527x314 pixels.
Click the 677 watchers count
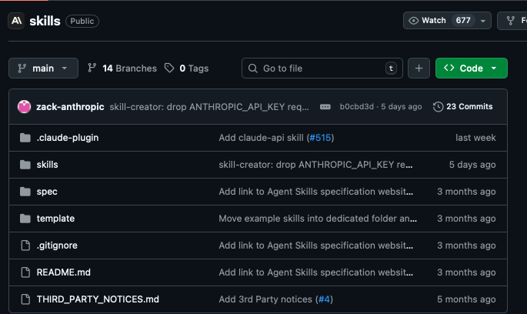pos(463,21)
